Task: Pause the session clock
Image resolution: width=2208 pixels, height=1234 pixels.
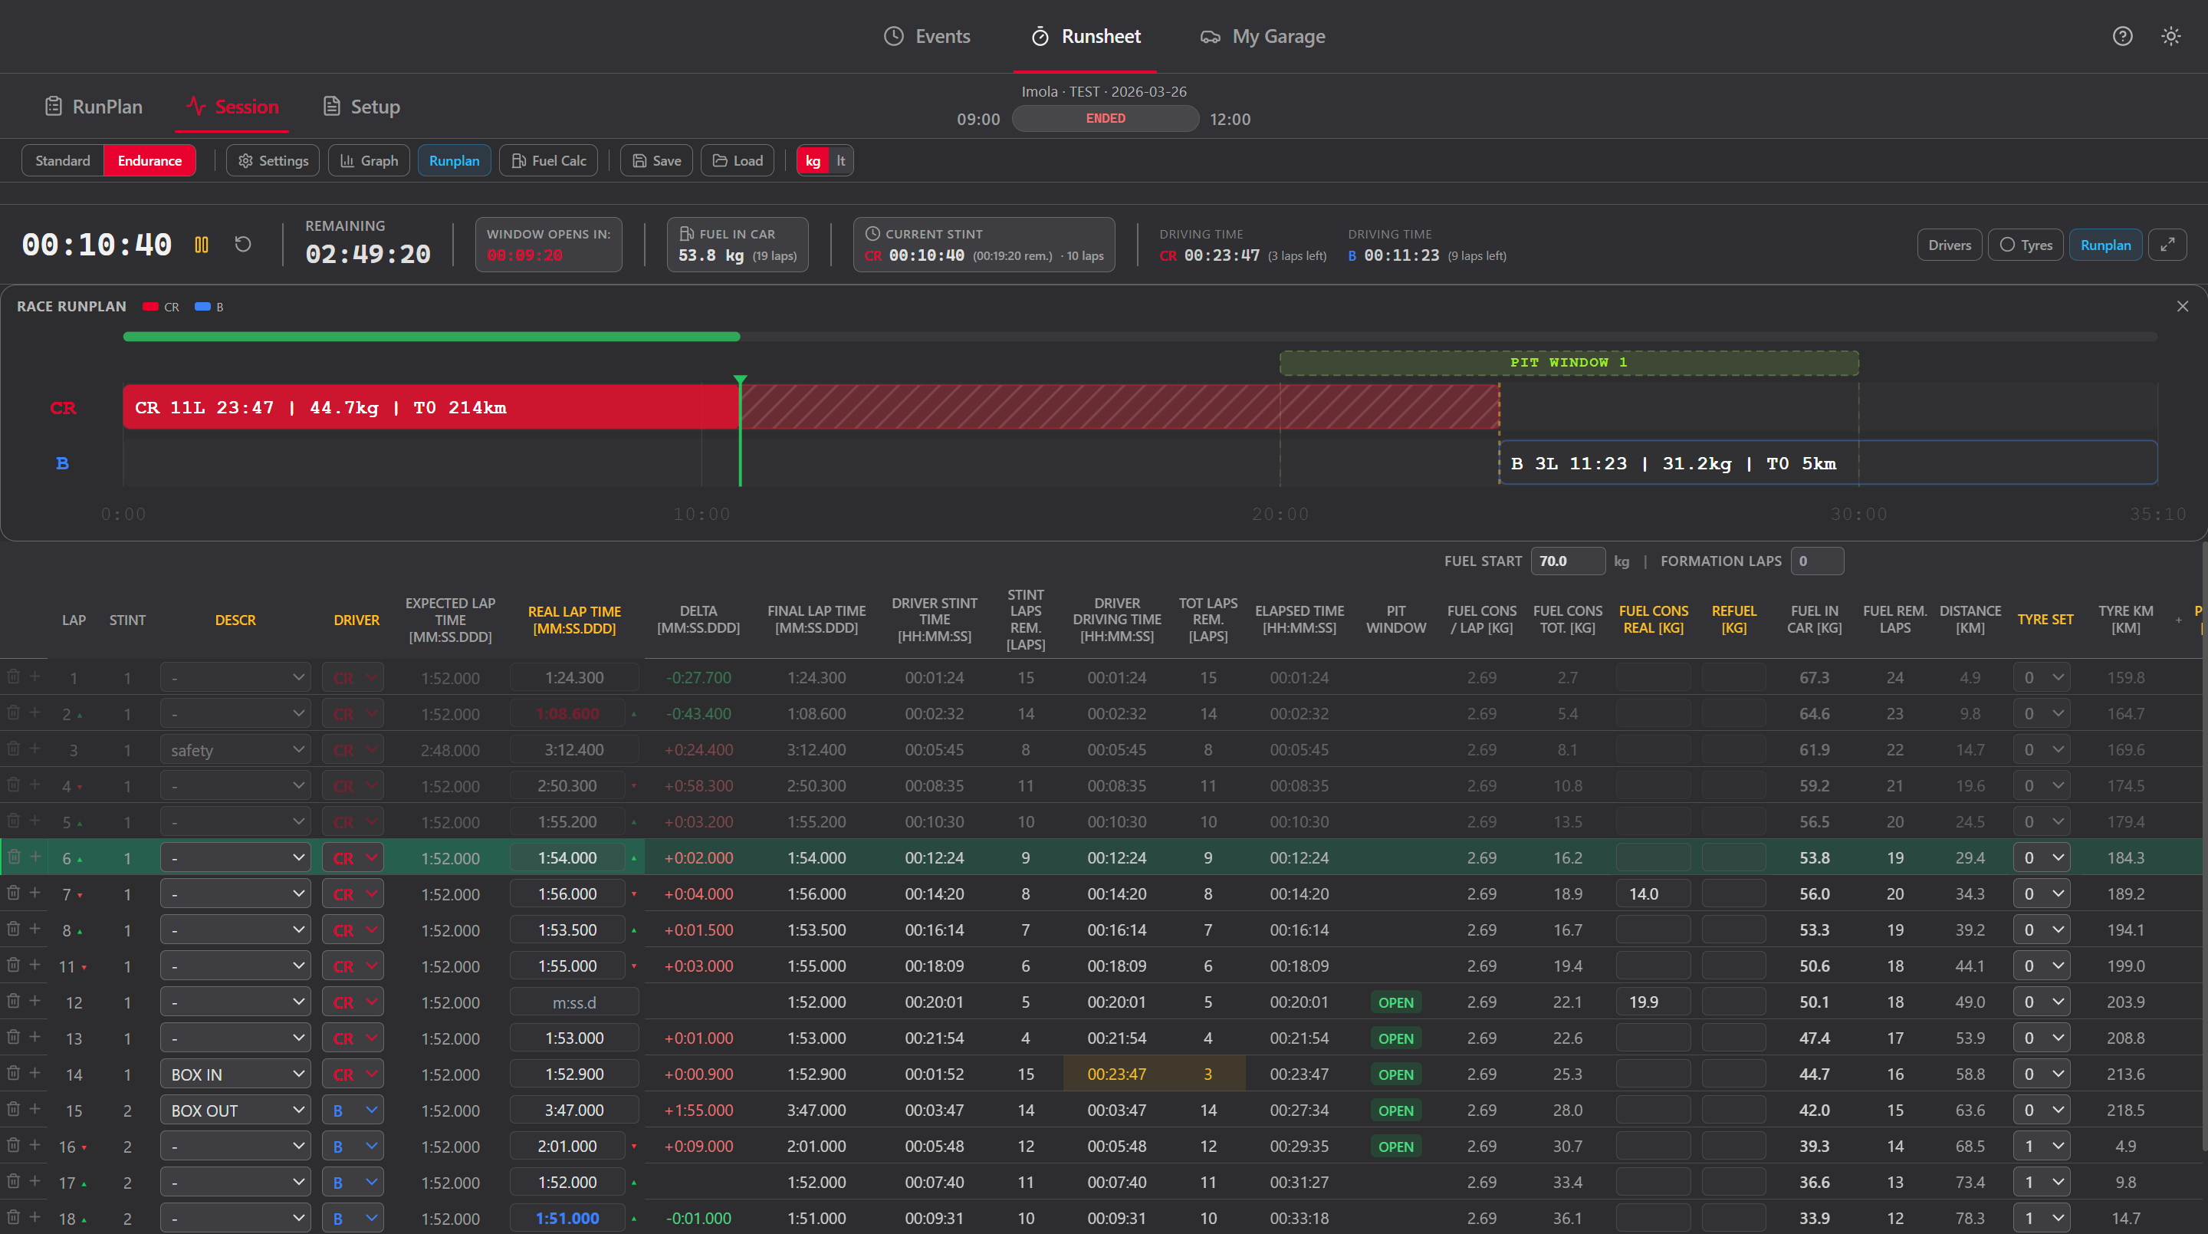Action: coord(202,245)
